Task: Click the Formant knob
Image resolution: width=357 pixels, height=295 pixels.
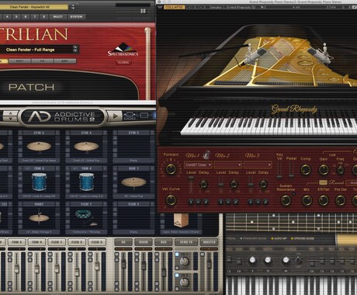Action: pyautogui.click(x=171, y=169)
